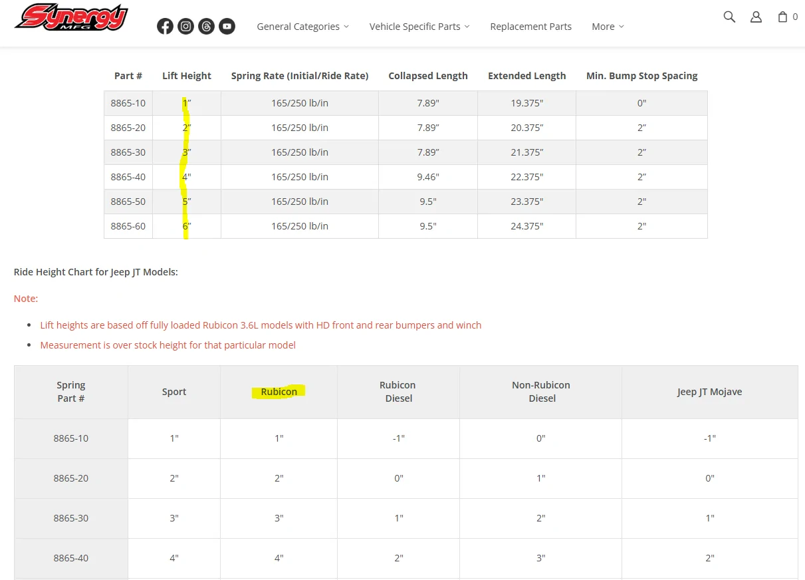Click the Spring Rate (Initial/Ride Rate) header

point(300,76)
